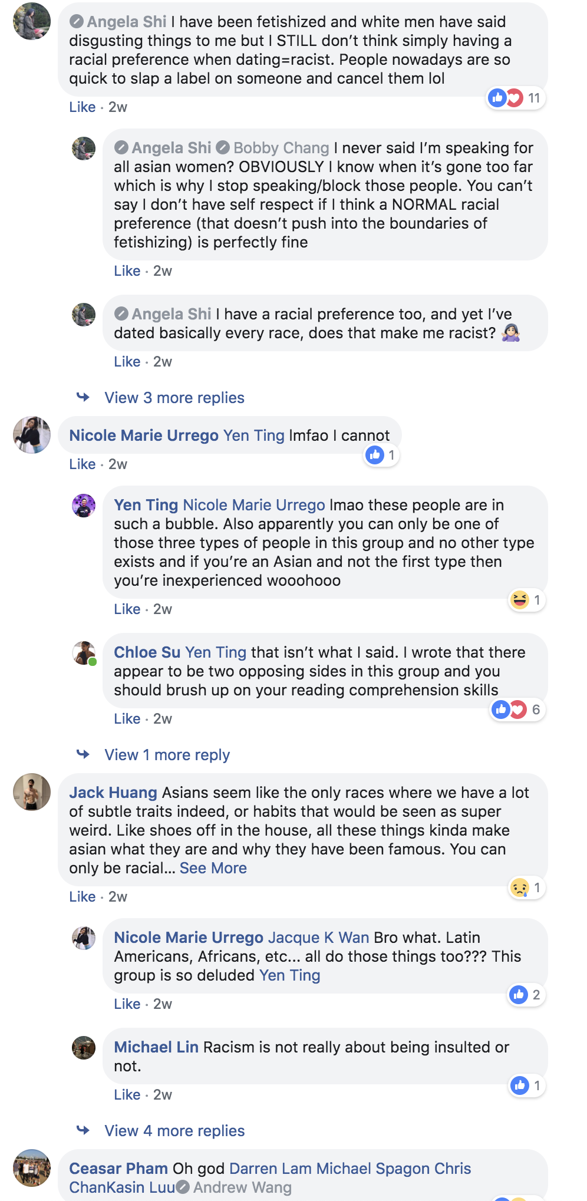Expand Jack Huang's comment with See More
This screenshot has height=1201, width=587.
213,868
